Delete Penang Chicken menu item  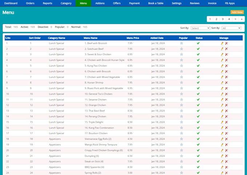pyautogui.click(x=227, y=117)
